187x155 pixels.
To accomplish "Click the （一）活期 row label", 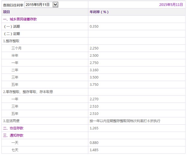I will coord(12,27).
